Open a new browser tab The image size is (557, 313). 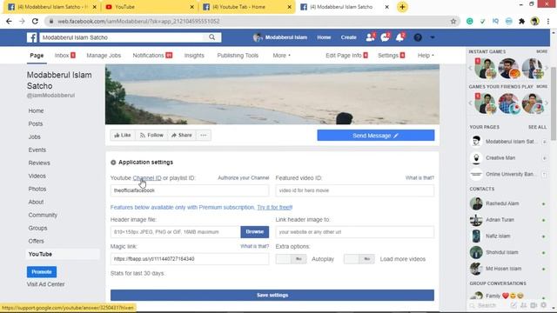402,7
